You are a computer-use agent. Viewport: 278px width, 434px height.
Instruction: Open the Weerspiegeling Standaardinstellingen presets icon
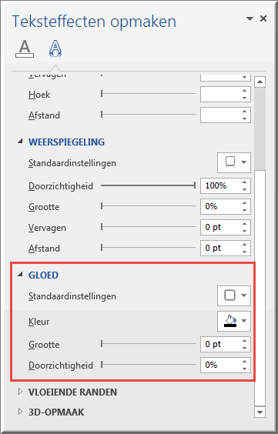234,162
